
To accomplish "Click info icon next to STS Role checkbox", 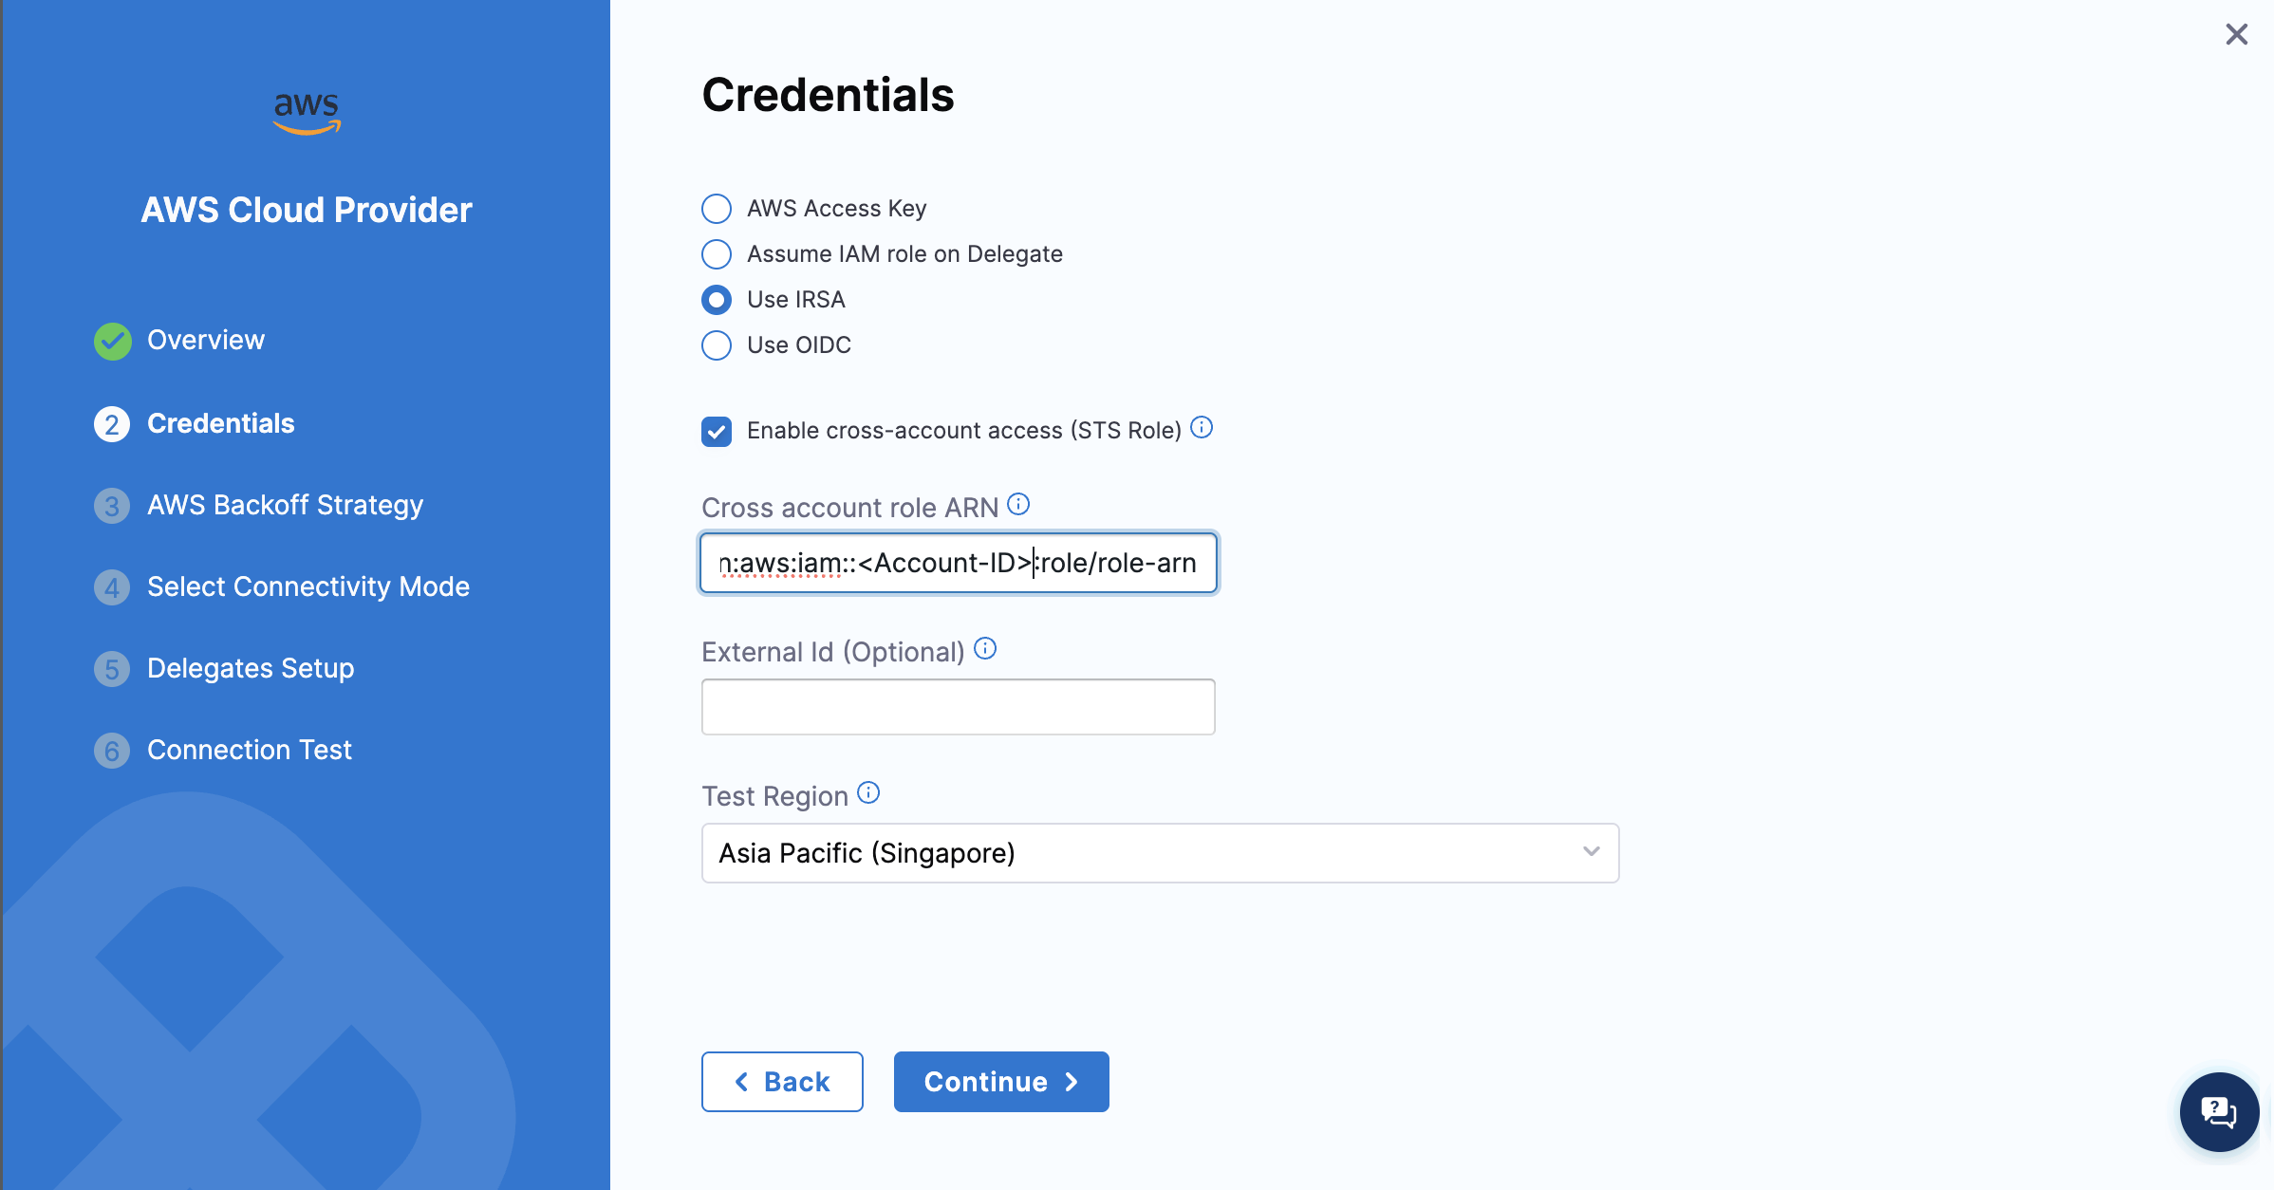I will click(1202, 428).
